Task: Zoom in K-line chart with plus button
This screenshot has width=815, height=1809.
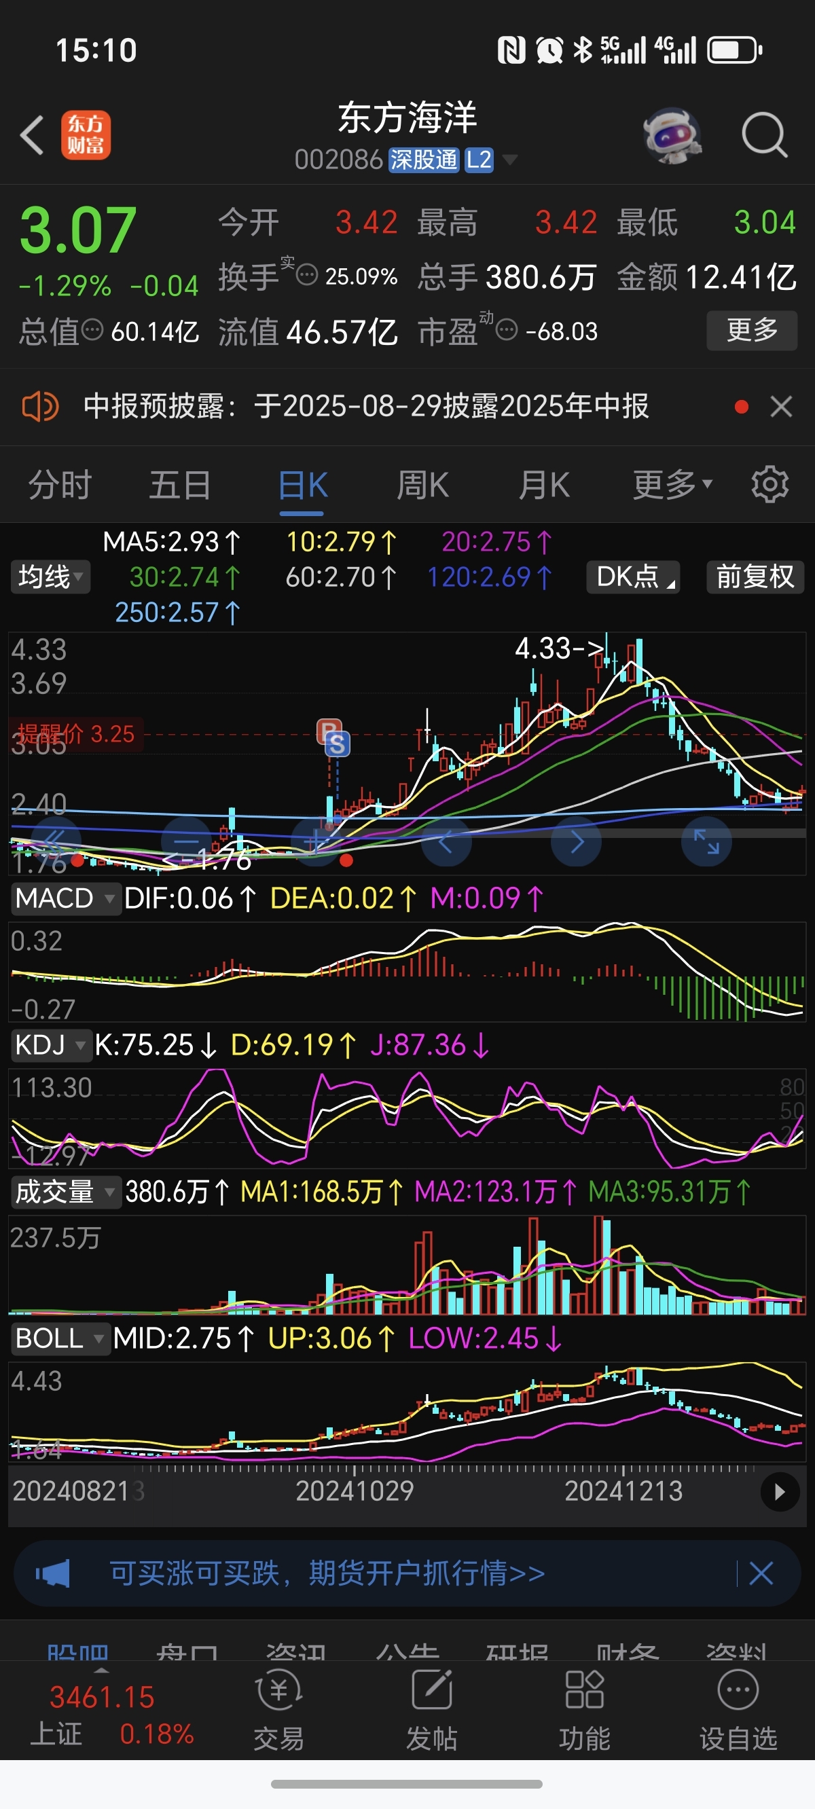Action: click(316, 841)
